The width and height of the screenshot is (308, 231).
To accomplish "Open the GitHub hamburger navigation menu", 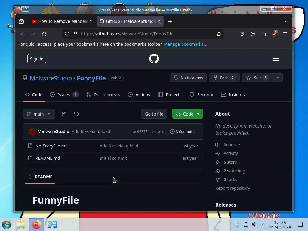I will (x=276, y=59).
